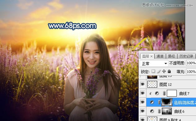This screenshot has height=121, width=196.
Task: Select the 图层 9 副本 4 layer name
Action: (x=170, y=120)
